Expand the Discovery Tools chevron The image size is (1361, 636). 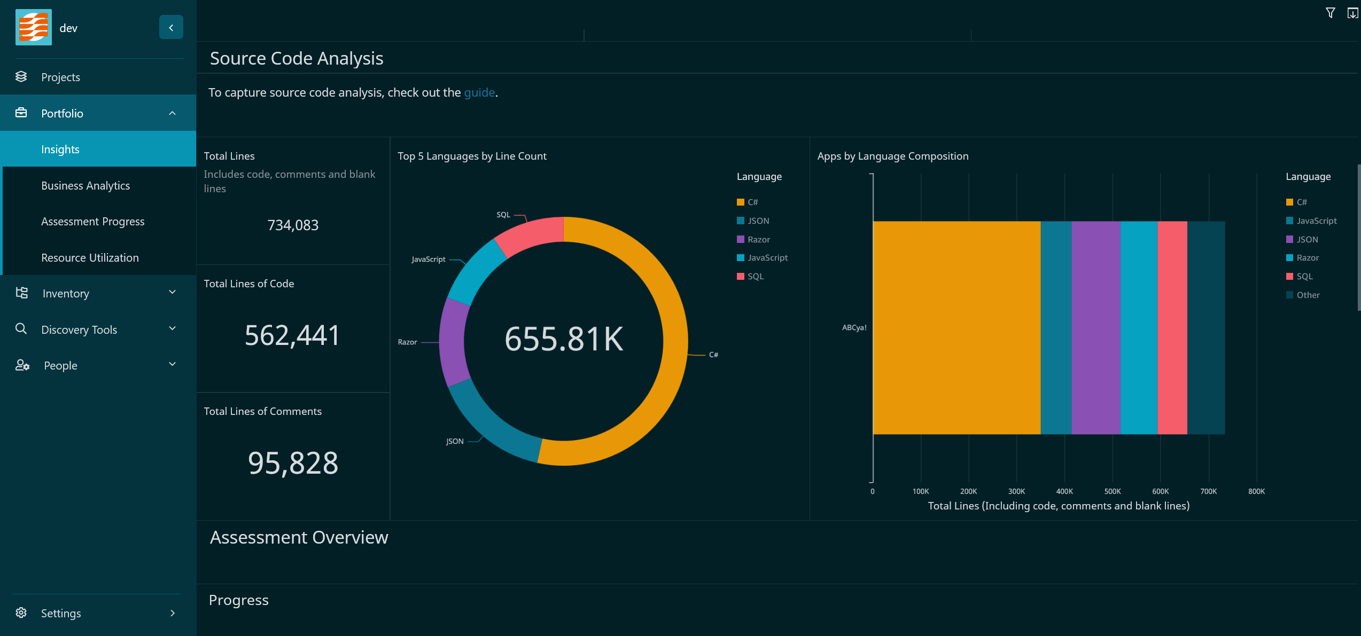click(x=172, y=328)
